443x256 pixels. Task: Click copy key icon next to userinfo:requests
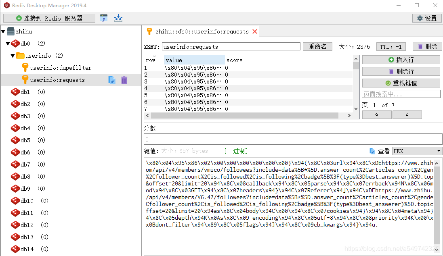[112, 80]
